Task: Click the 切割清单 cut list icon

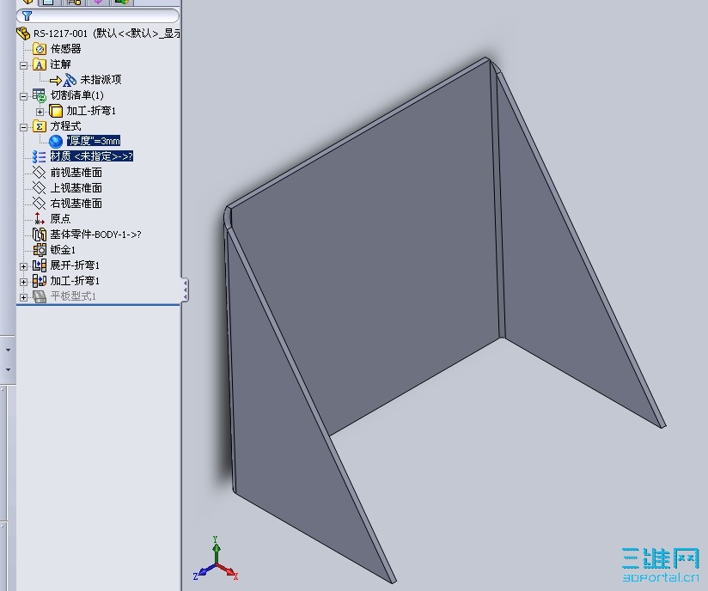Action: pos(40,95)
